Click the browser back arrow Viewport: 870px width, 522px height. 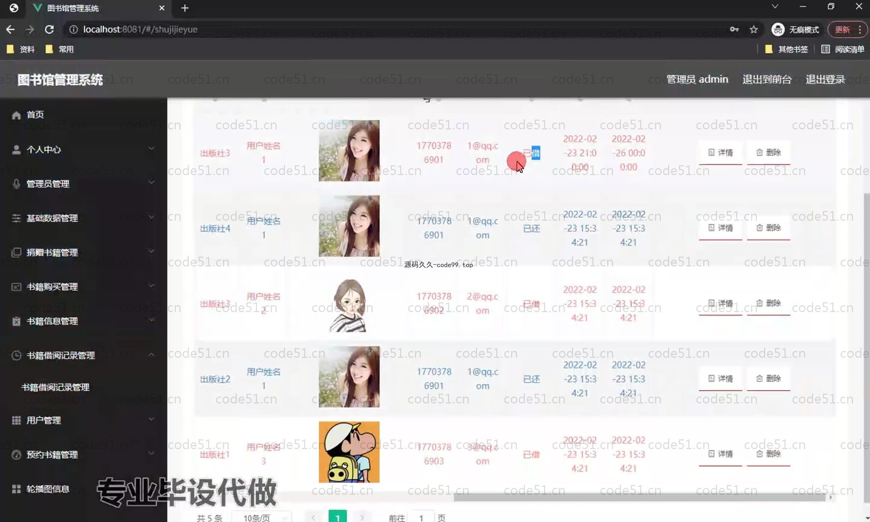(11, 29)
